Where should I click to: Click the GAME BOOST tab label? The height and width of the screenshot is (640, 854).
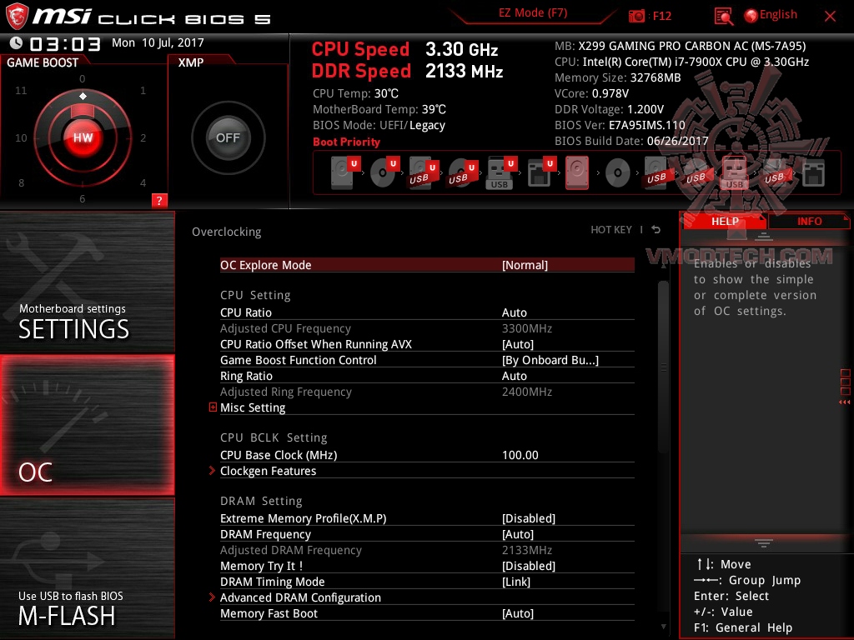click(43, 62)
